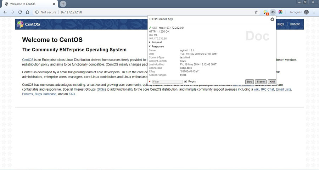Click The Community ENTerprise Operating System subheading
319x170 pixels.
click(74, 50)
